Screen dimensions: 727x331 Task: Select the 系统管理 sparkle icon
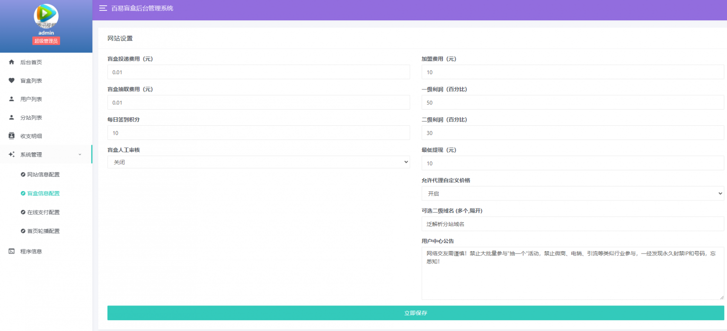click(11, 154)
